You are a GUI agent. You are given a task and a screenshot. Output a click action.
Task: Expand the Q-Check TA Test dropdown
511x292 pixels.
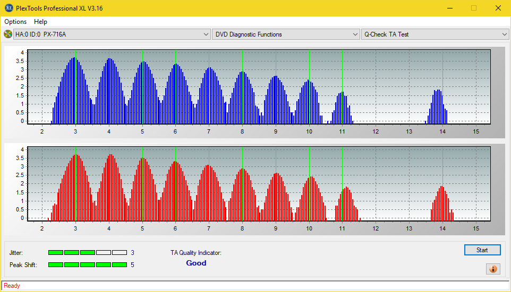coord(435,34)
